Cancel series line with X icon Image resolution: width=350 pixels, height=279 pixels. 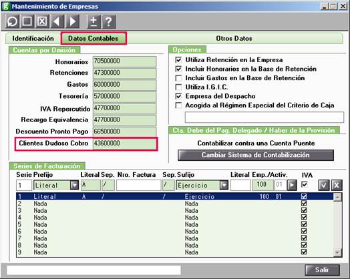tap(337, 185)
